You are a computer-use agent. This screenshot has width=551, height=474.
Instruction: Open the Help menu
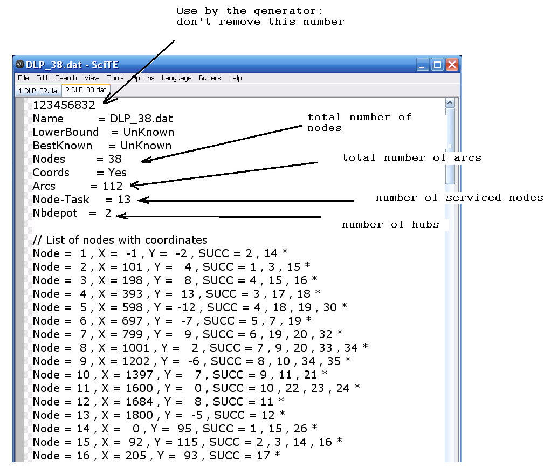coord(235,78)
